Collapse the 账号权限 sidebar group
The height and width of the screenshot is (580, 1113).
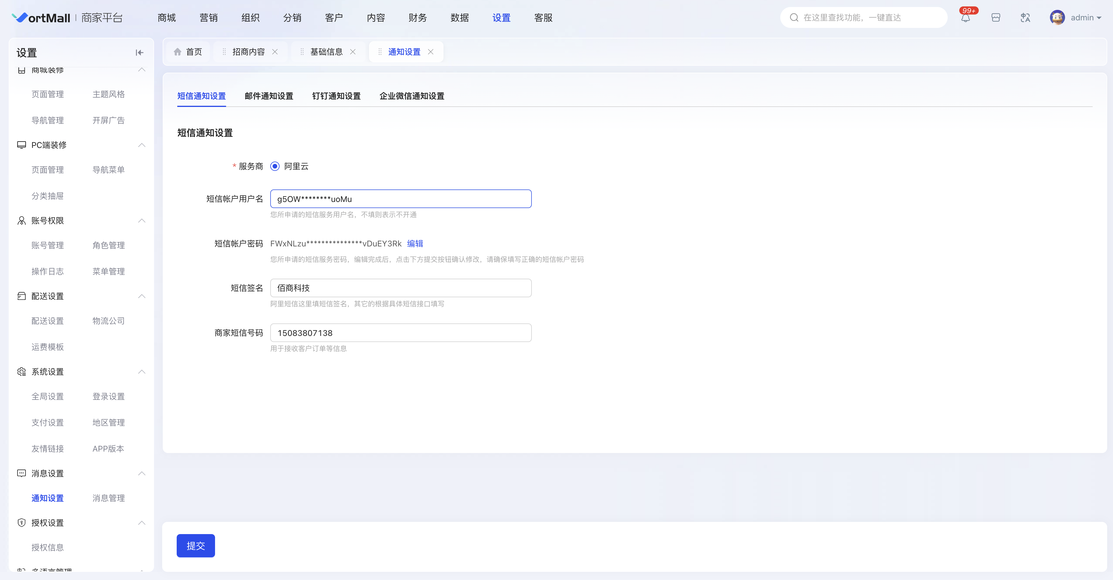[142, 221]
